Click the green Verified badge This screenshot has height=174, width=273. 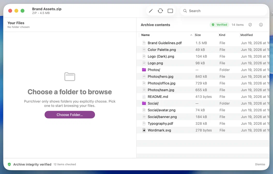coord(219,25)
